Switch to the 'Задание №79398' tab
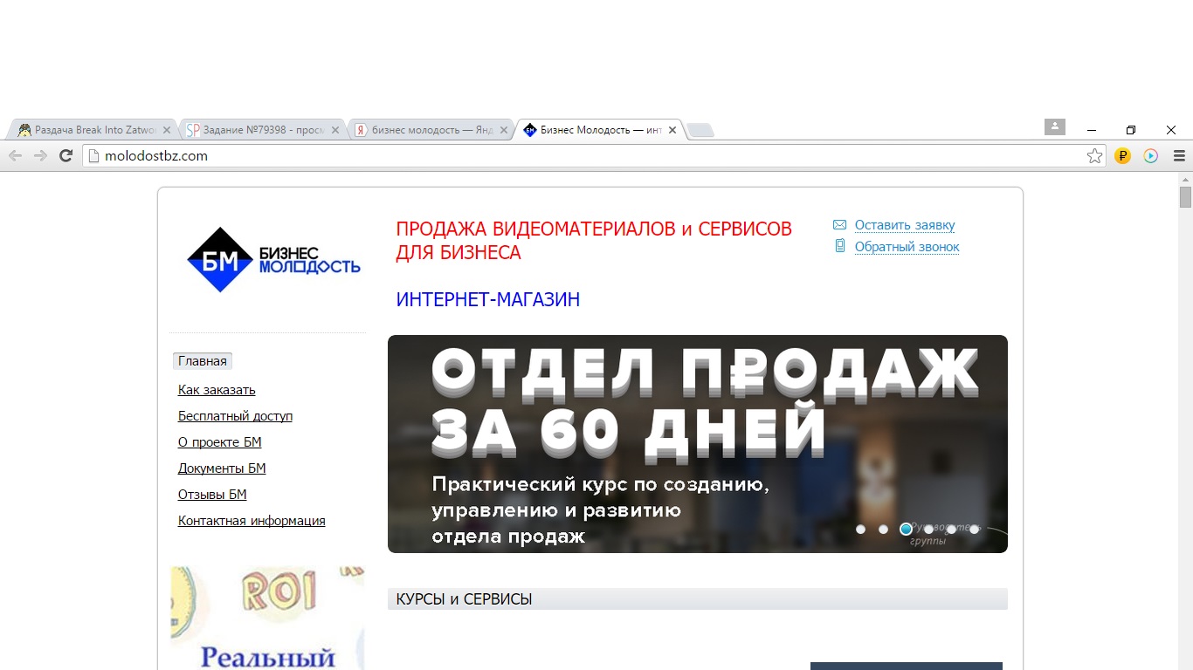The height and width of the screenshot is (670, 1193). [262, 130]
